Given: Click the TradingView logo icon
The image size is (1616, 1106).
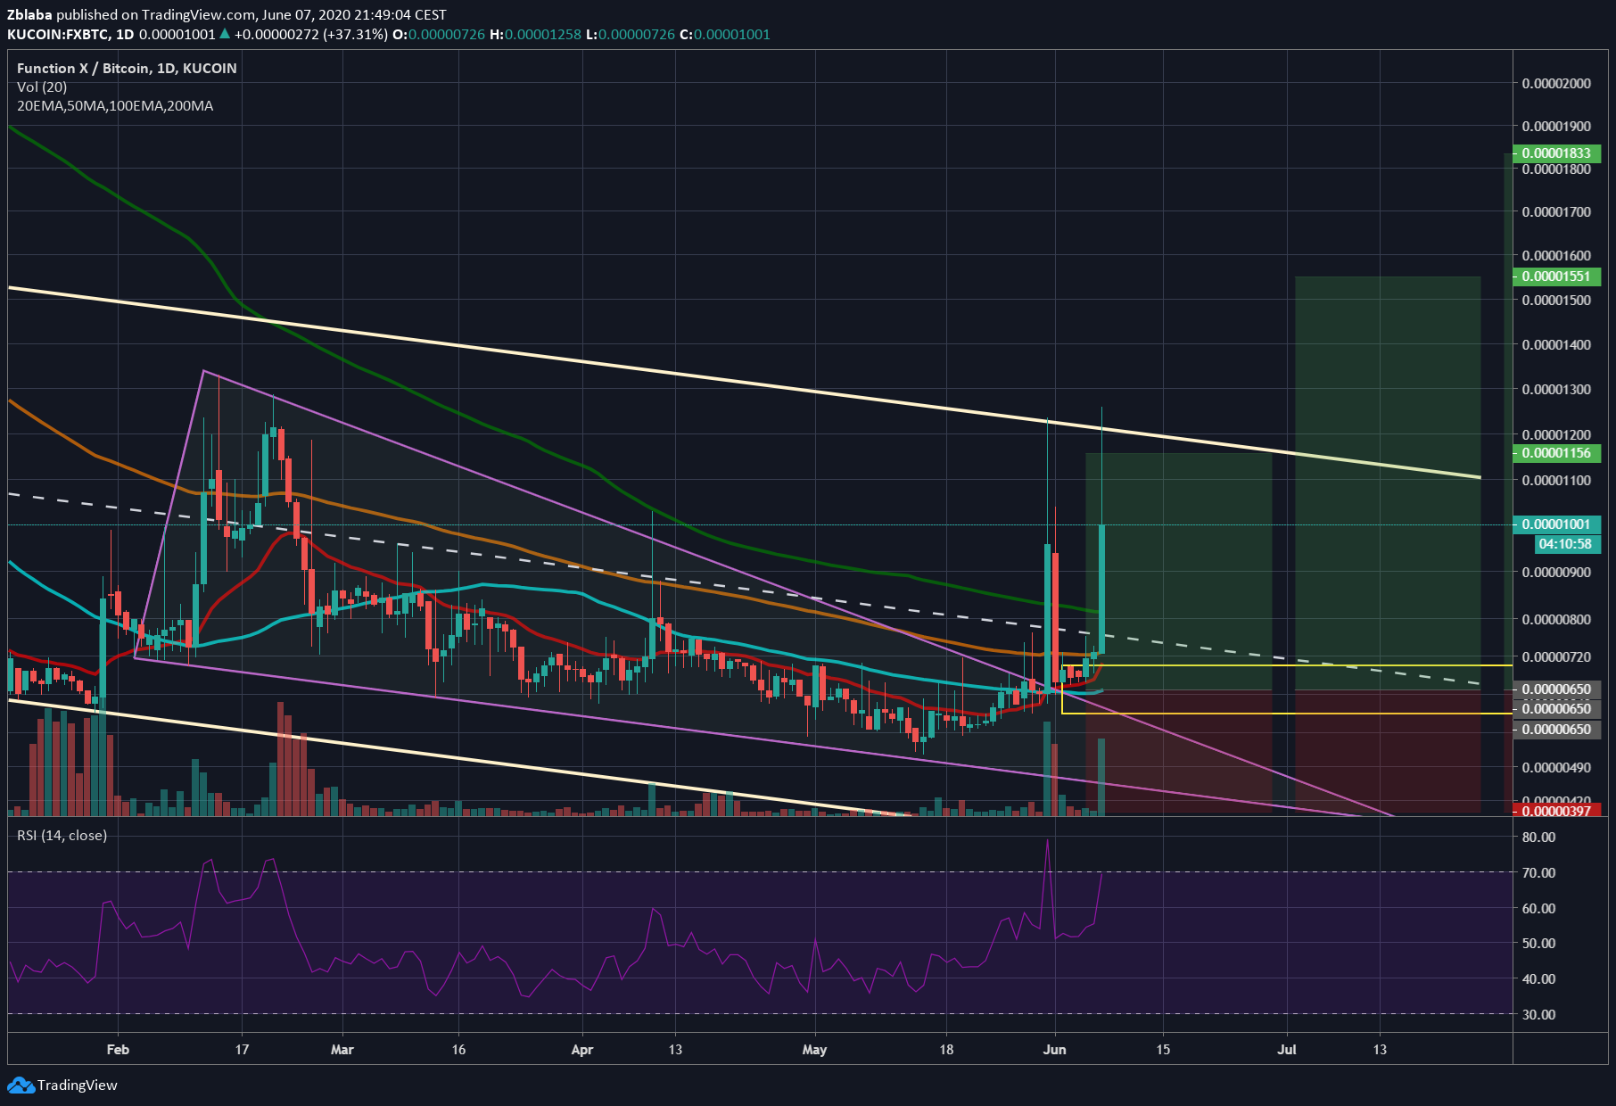Looking at the screenshot, I should [21, 1085].
